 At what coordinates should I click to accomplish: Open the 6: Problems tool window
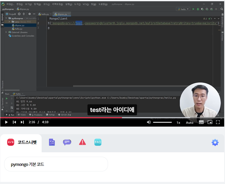coord(36,115)
